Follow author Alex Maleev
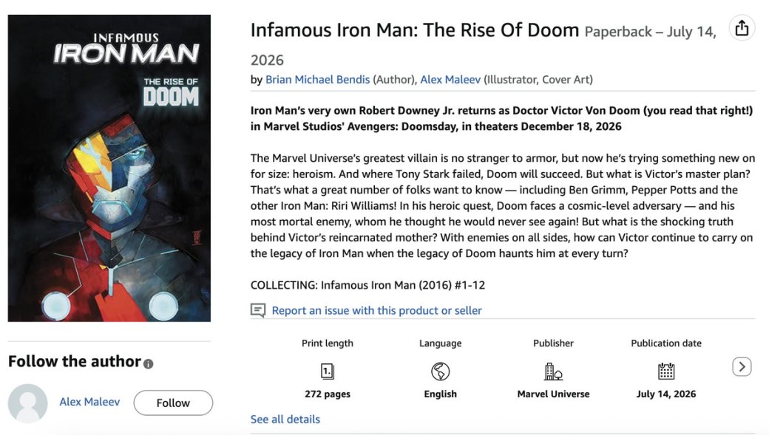Screen dimensions: 769x435 173,403
